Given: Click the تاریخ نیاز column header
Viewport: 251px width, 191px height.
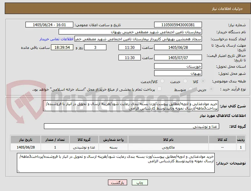Looking at the screenshot, I should (25, 140).
